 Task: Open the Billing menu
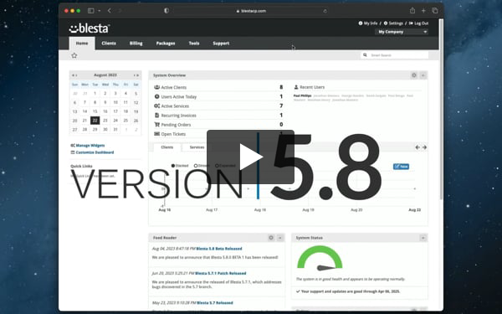tap(136, 44)
